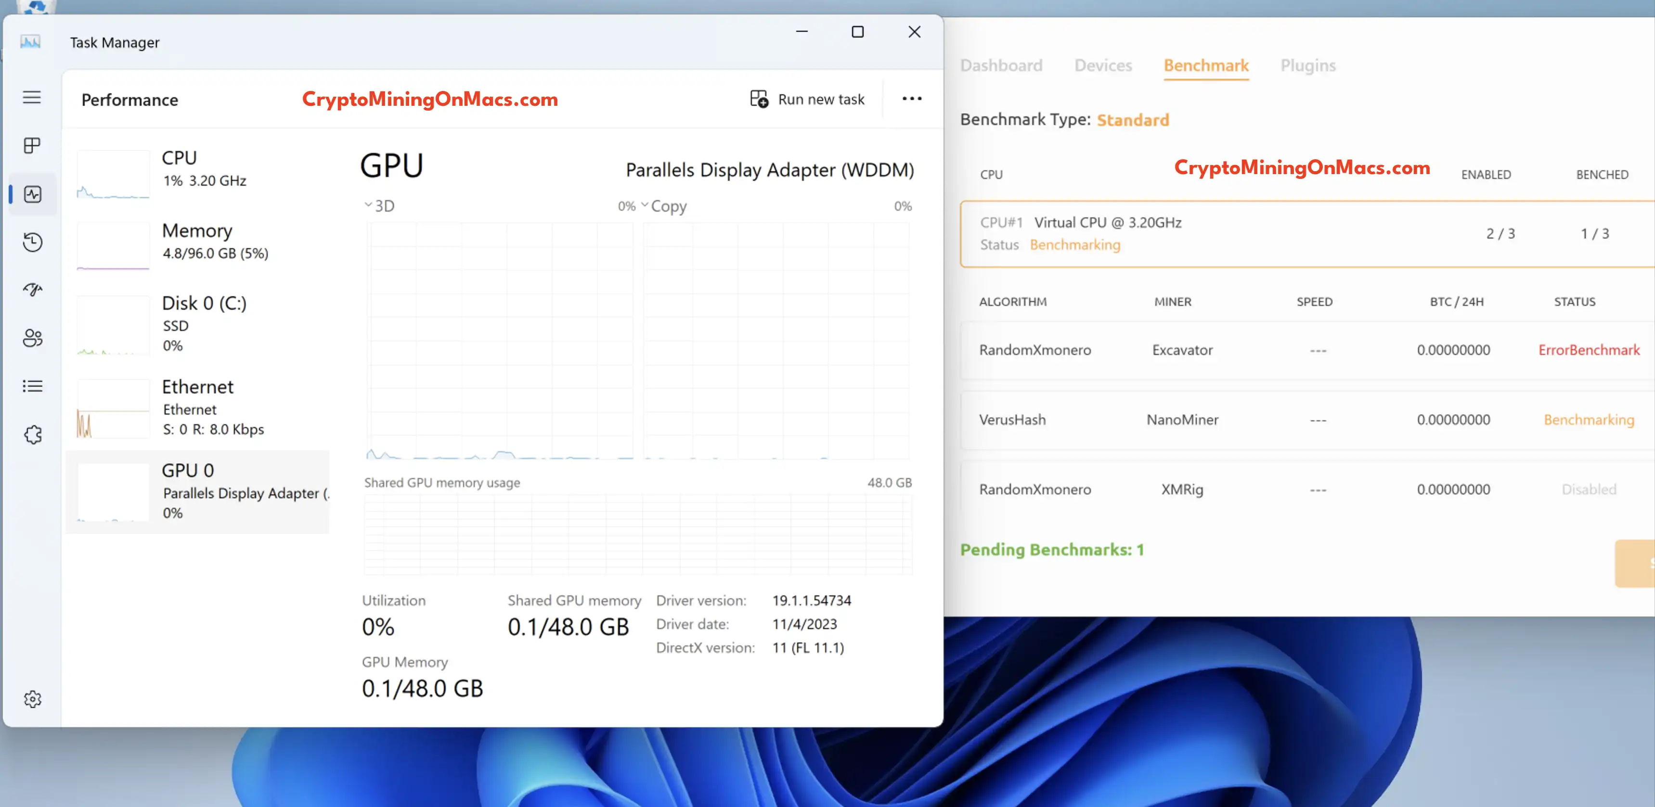Image resolution: width=1655 pixels, height=807 pixels.
Task: Select the CPU#1 Virtual CPU device row
Action: [x=1307, y=234]
